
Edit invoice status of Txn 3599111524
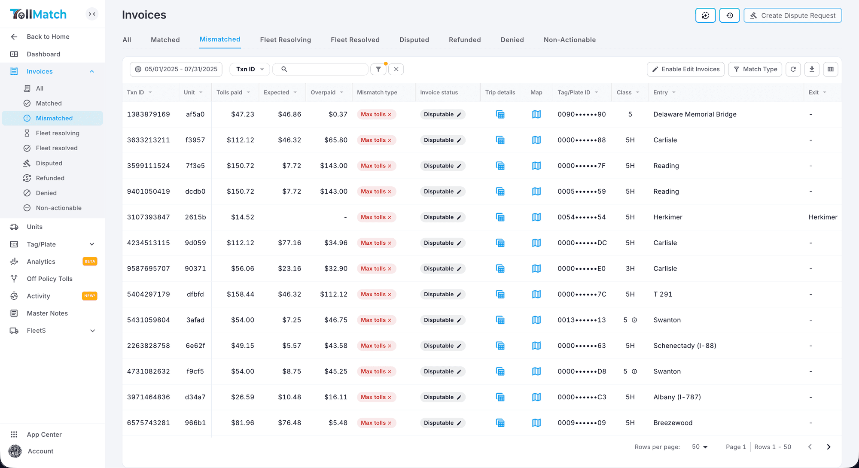(x=459, y=166)
